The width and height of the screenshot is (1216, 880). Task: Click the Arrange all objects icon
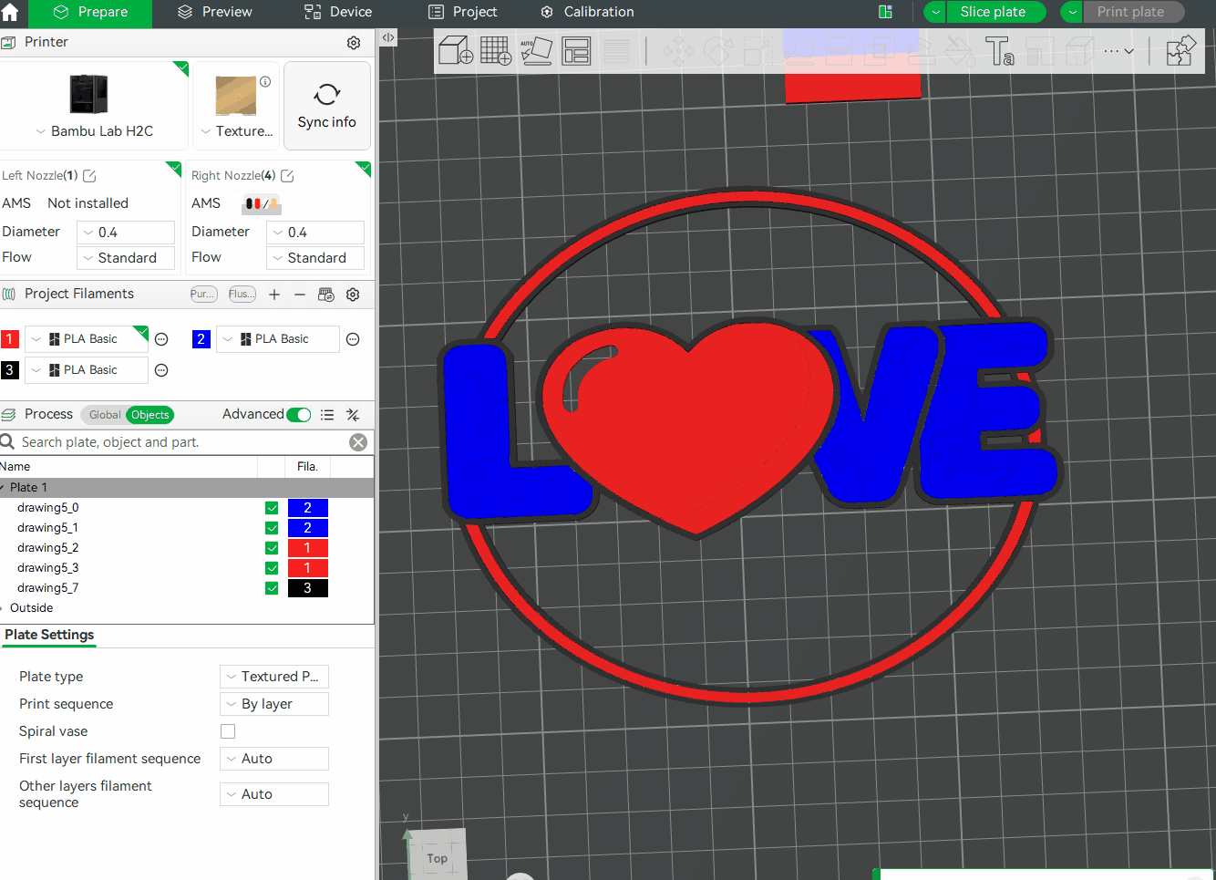point(576,50)
